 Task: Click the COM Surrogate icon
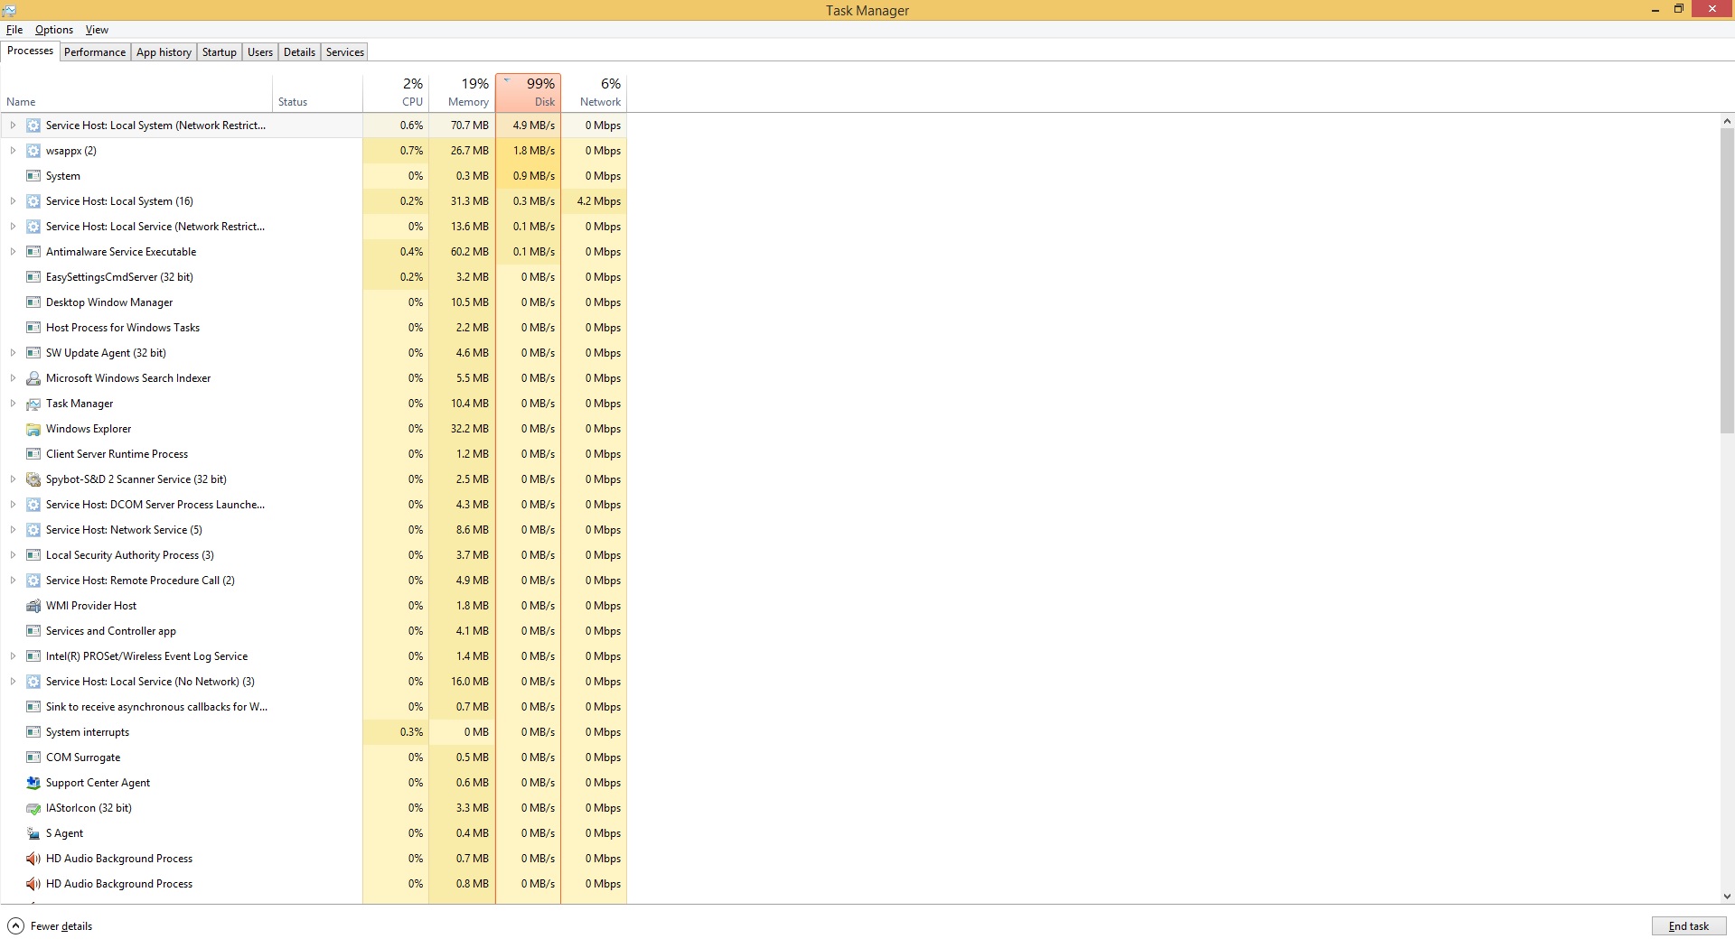click(x=33, y=757)
